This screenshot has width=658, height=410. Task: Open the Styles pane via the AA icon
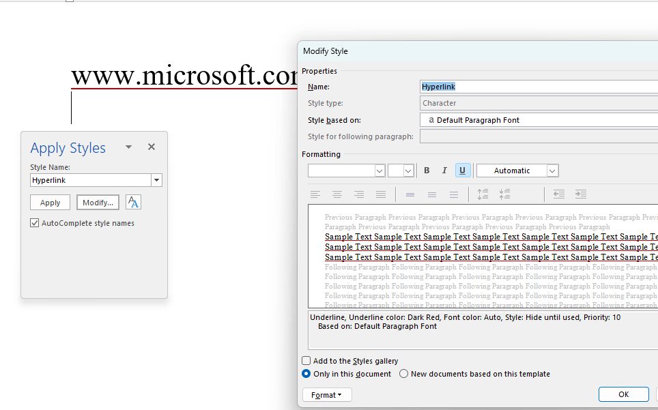coord(133,202)
